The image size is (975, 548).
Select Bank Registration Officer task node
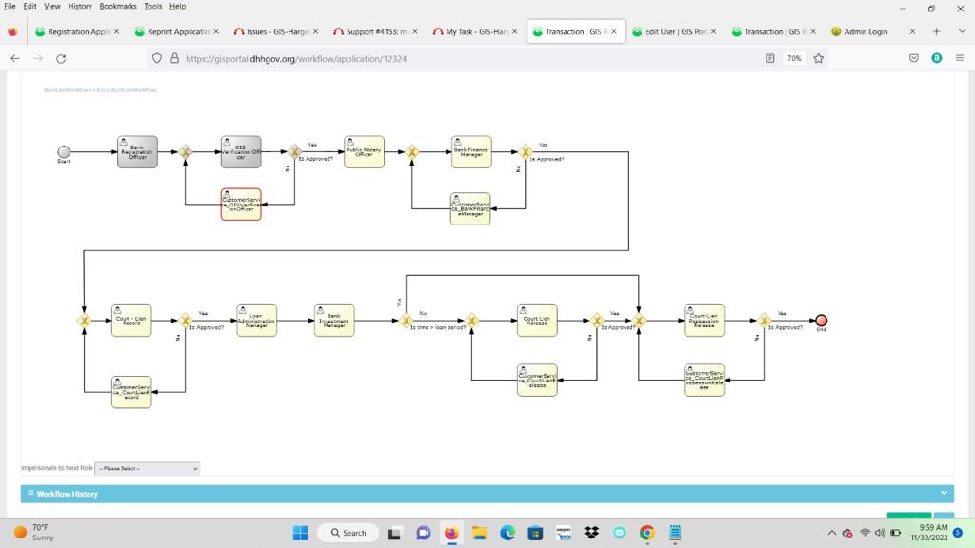[x=137, y=152]
